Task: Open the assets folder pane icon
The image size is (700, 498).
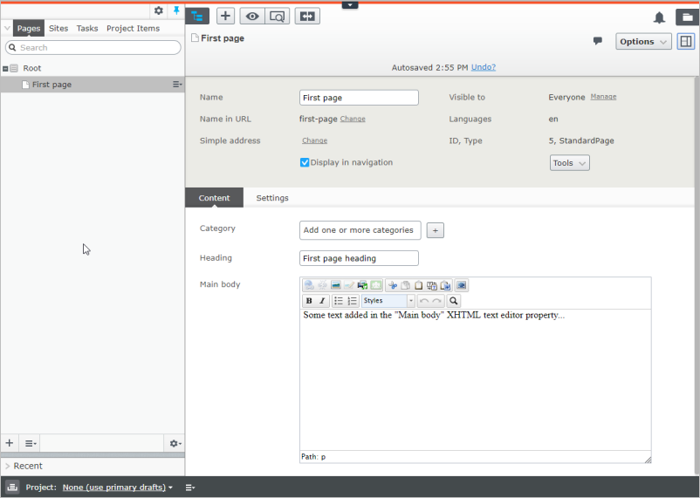Action: point(688,17)
